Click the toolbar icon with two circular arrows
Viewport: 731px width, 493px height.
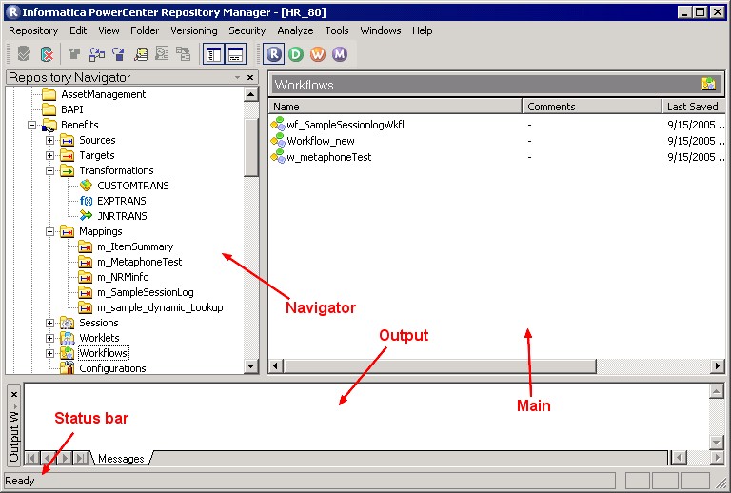coord(96,54)
